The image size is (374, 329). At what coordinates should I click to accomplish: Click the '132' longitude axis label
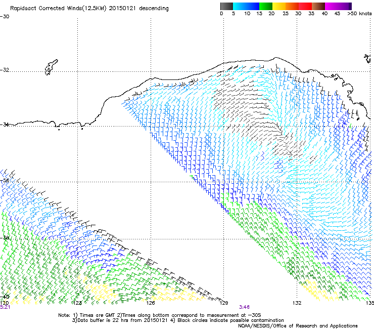coord(297,303)
